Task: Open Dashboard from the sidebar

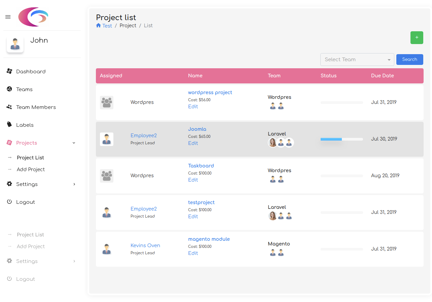Action: [31, 72]
